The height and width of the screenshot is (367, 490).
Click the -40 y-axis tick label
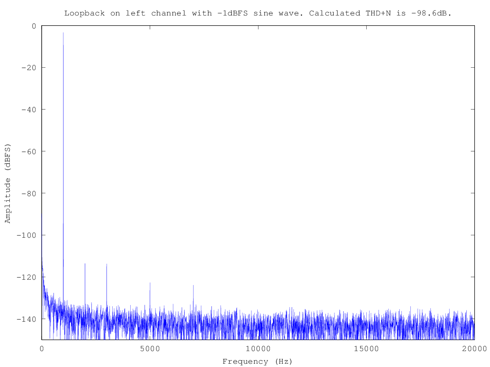[29, 110]
